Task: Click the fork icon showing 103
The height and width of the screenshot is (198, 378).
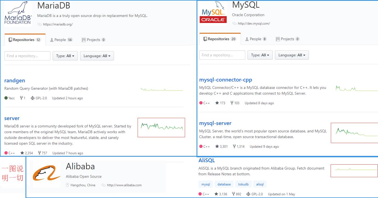Action: [x=232, y=103]
